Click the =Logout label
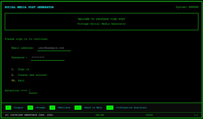The image size is (203, 119). click(18, 108)
